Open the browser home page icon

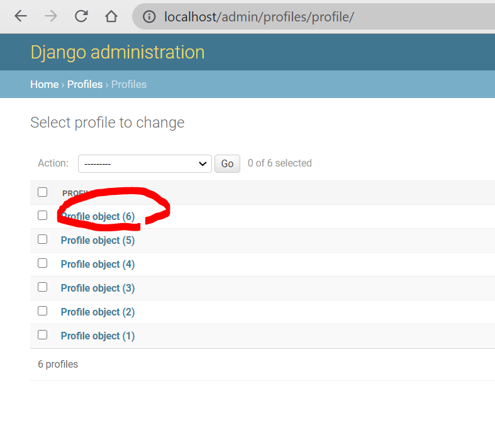pos(111,16)
